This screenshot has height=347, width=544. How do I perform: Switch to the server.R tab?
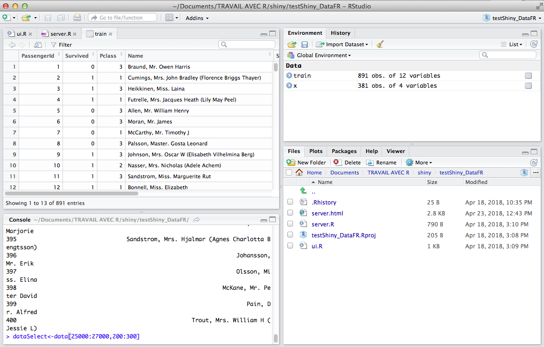coord(61,34)
